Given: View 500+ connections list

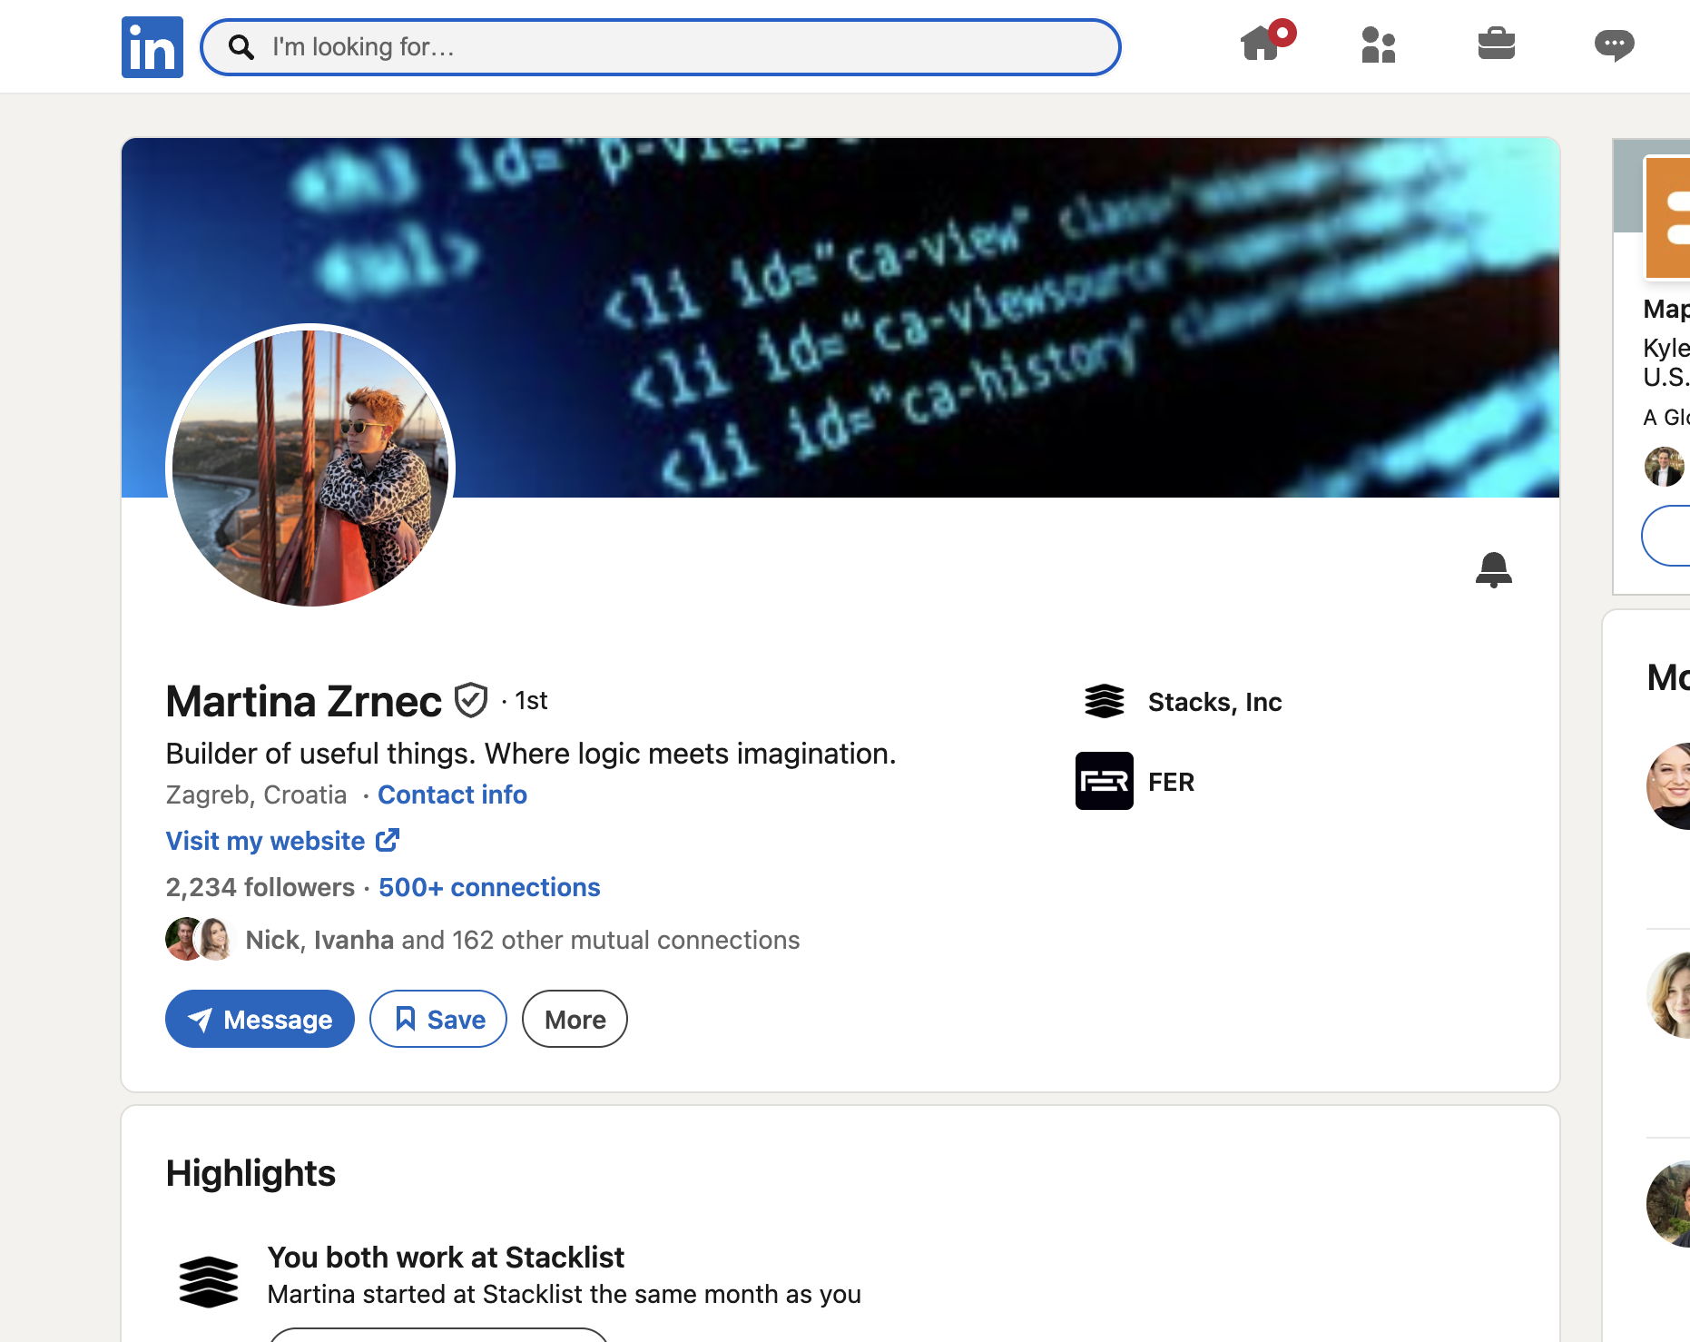Looking at the screenshot, I should 489,887.
